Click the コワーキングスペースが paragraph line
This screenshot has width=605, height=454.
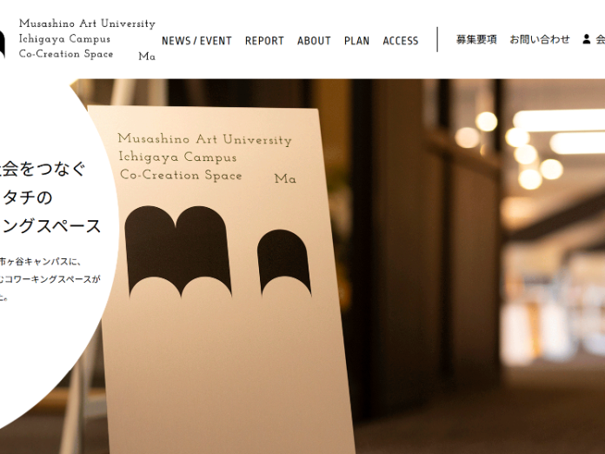point(50,279)
